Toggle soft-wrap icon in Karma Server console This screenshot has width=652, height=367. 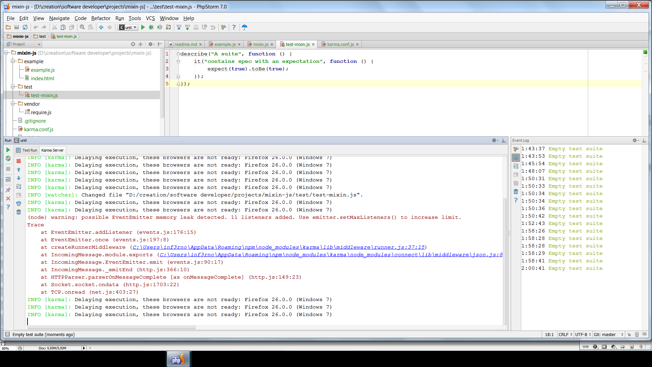[x=19, y=187]
